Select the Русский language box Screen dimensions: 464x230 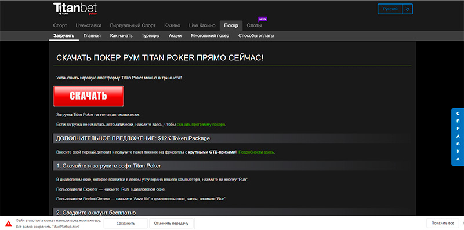click(390, 9)
